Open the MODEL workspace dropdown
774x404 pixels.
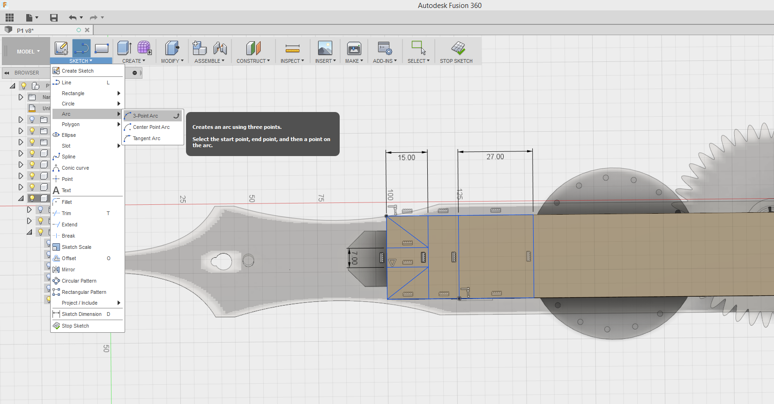coord(28,52)
